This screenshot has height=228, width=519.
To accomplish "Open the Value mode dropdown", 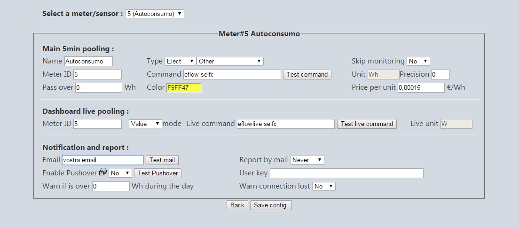I will tap(145, 124).
